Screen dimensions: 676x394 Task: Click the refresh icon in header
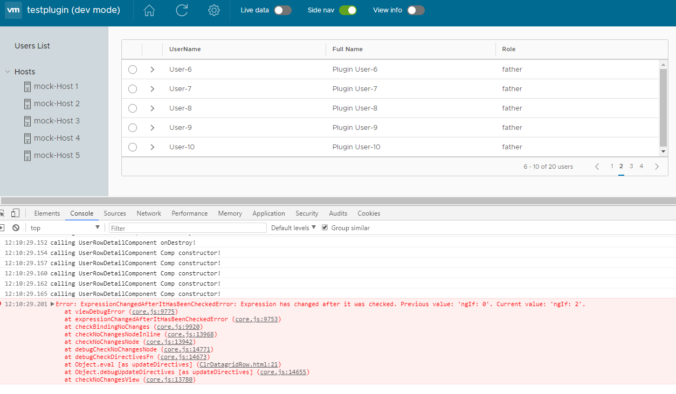[182, 10]
